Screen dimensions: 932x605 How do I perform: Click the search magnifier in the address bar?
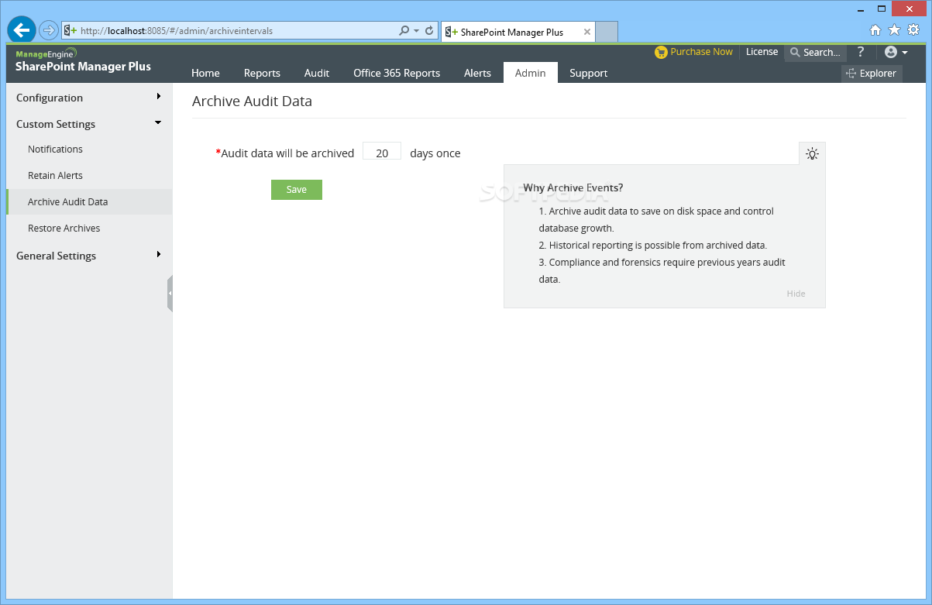pos(404,31)
